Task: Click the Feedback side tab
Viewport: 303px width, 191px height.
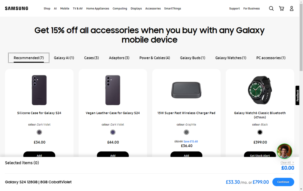Action: 297,95
